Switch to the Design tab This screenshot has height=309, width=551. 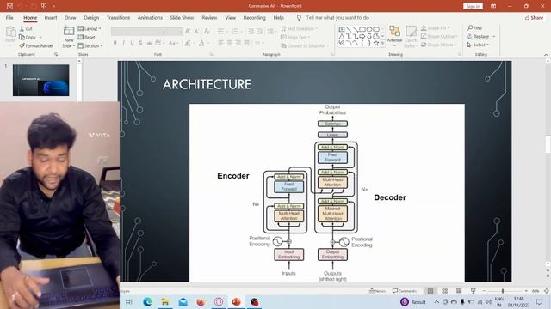click(x=91, y=17)
